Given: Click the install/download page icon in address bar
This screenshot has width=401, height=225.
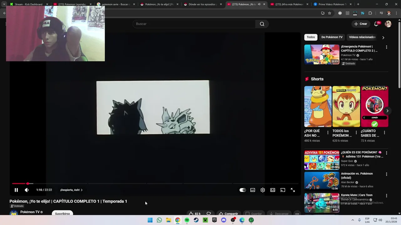Looking at the screenshot, I should [x=323, y=13].
